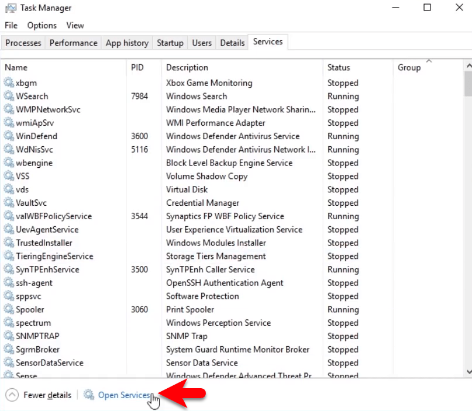Click the gear icon beside SgrmBroker
This screenshot has height=411, width=472.
9,349
